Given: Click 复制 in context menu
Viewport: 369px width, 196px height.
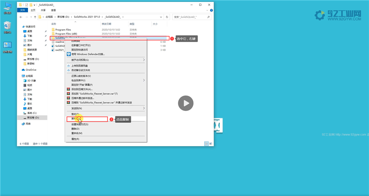Looking at the screenshot, I should 106,119.
